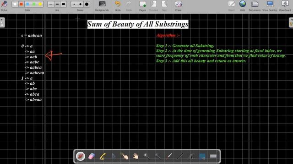Expand the left page thumbnails panel tab
Viewport: 293px width, 164px height.
pos(2,22)
